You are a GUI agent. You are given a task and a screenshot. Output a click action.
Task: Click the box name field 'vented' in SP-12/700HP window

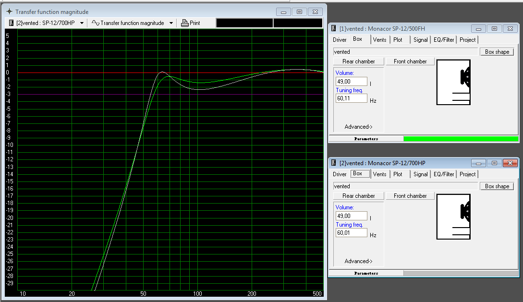pos(405,186)
